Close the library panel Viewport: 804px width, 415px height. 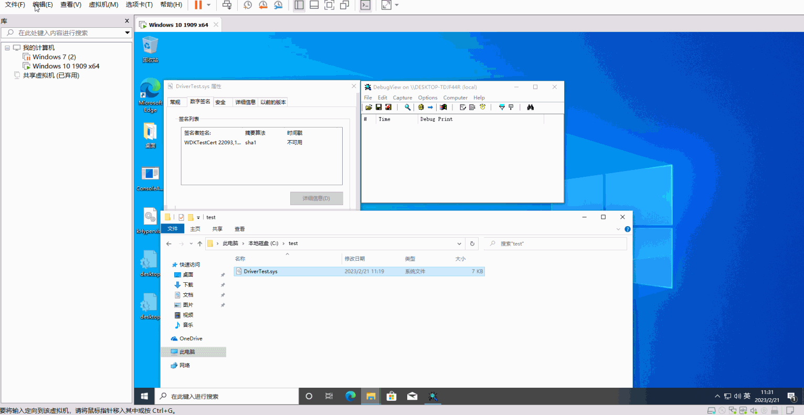coord(127,21)
